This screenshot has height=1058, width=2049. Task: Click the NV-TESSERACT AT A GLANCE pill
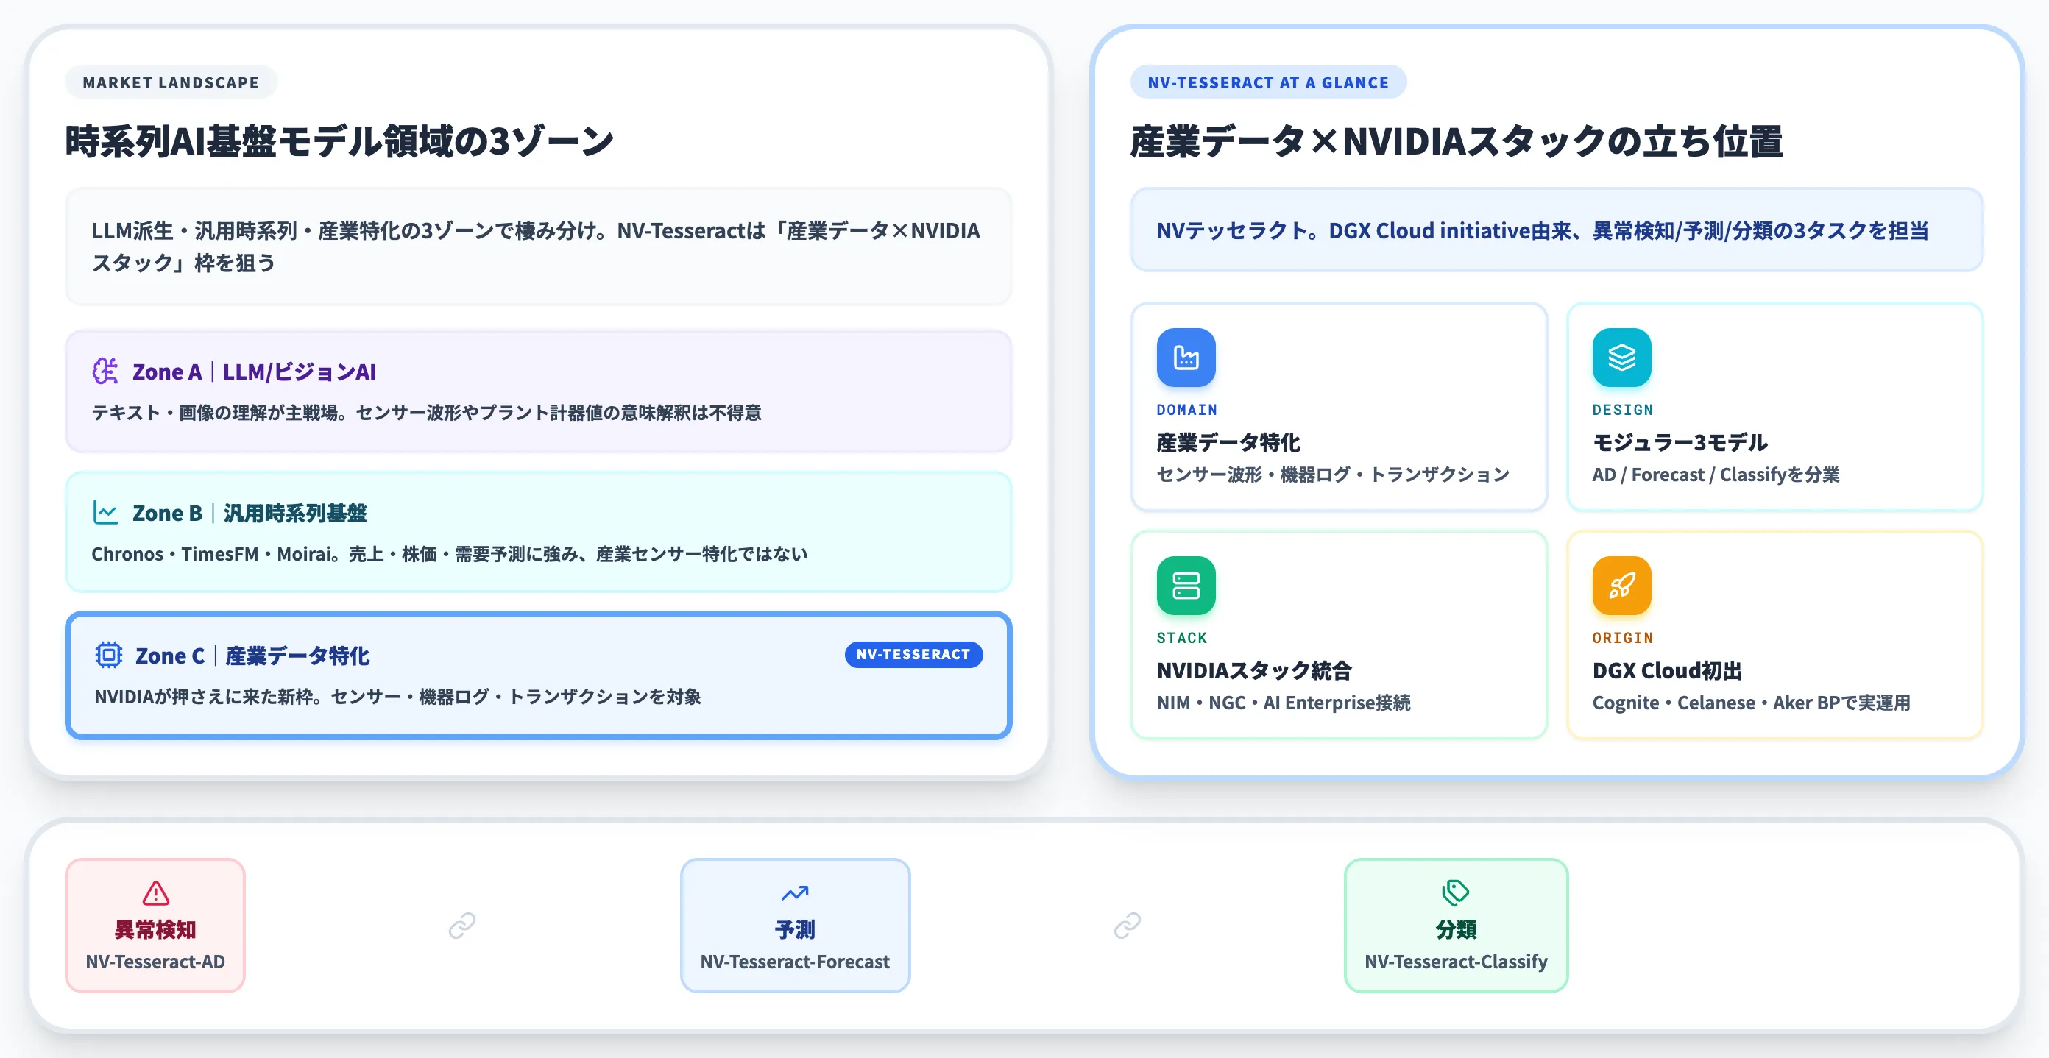(1268, 82)
